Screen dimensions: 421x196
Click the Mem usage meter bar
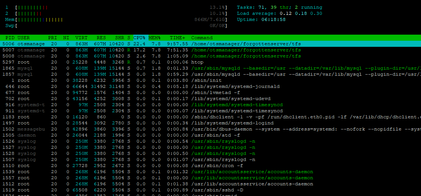122,19
